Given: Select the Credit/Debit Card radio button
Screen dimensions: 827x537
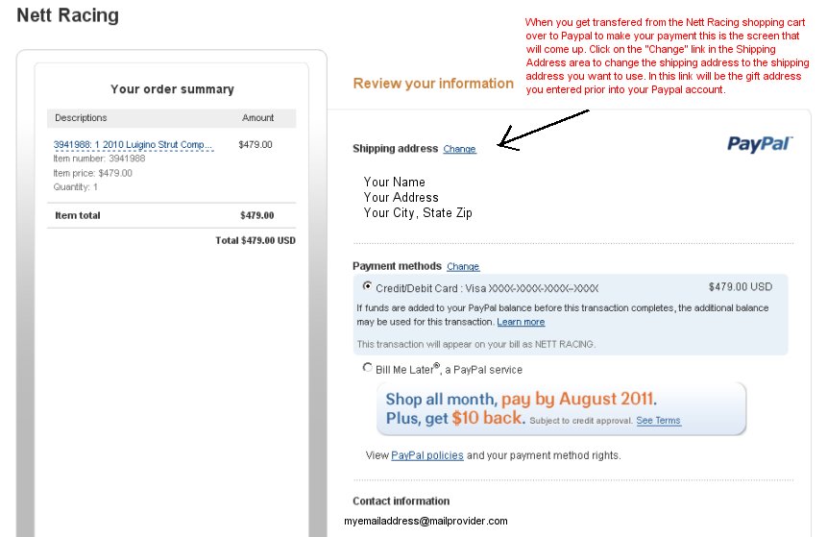Looking at the screenshot, I should point(367,286).
